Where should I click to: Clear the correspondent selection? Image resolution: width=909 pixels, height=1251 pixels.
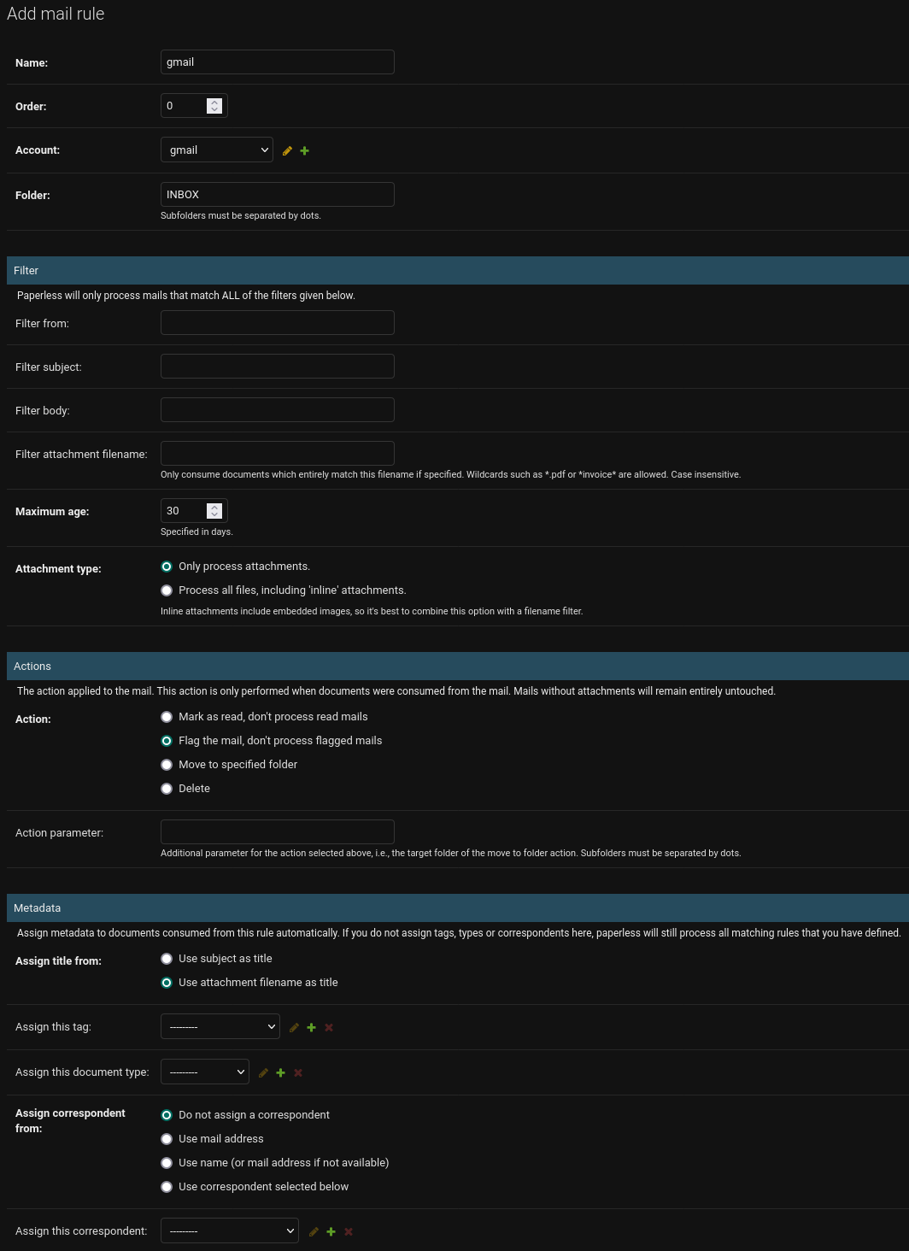pyautogui.click(x=348, y=1231)
